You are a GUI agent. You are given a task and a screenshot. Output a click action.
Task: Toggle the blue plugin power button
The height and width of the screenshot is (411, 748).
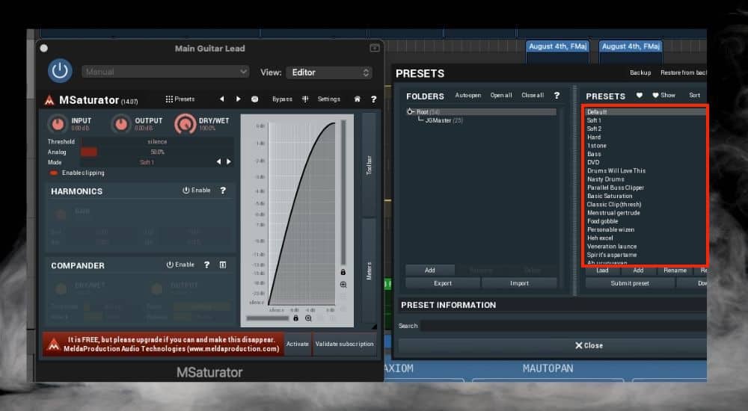coord(60,70)
